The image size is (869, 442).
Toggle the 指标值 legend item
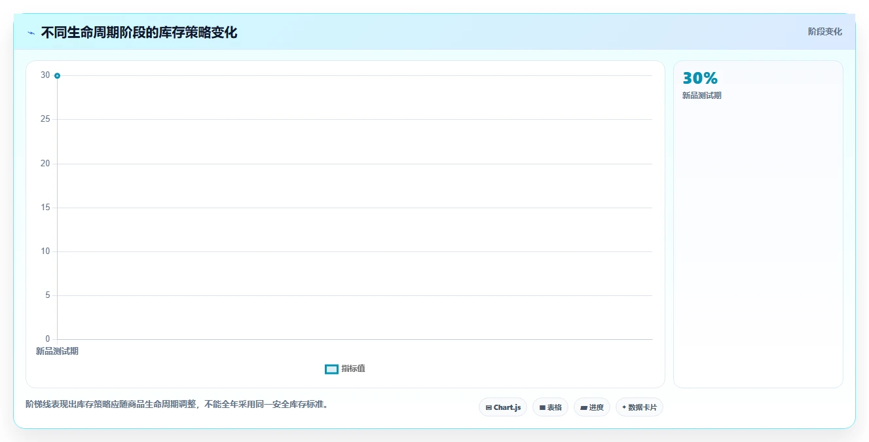tap(345, 369)
